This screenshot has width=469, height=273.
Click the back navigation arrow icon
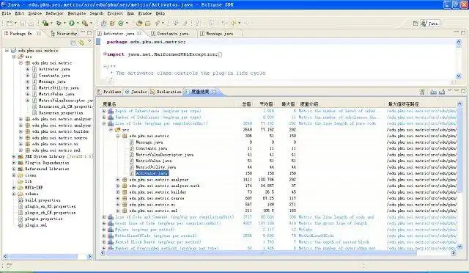pos(233,23)
